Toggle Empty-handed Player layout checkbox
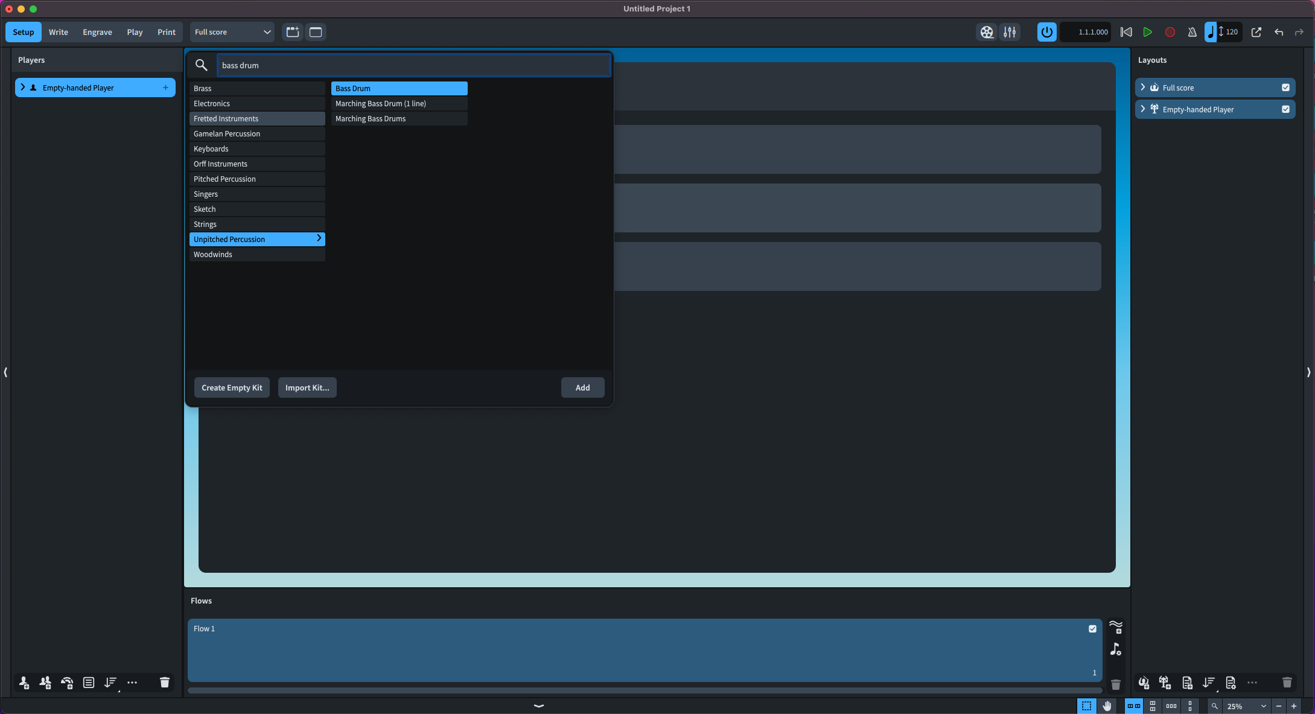The width and height of the screenshot is (1315, 714). [x=1285, y=109]
